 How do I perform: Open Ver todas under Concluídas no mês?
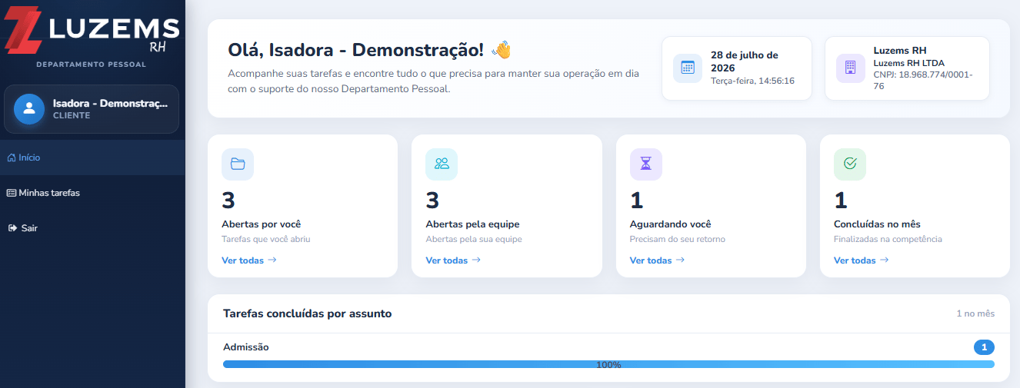[862, 260]
